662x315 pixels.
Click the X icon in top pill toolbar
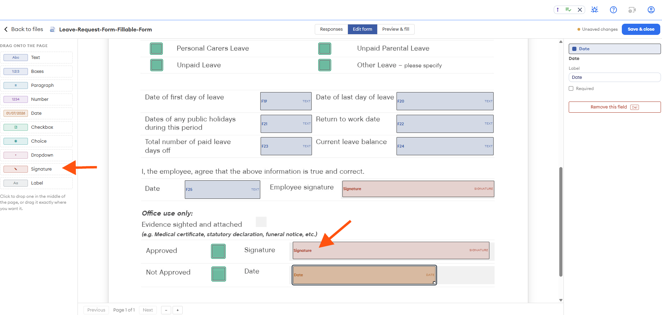click(580, 10)
